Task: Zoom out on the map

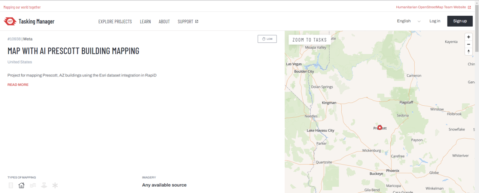Action: pyautogui.click(x=469, y=44)
